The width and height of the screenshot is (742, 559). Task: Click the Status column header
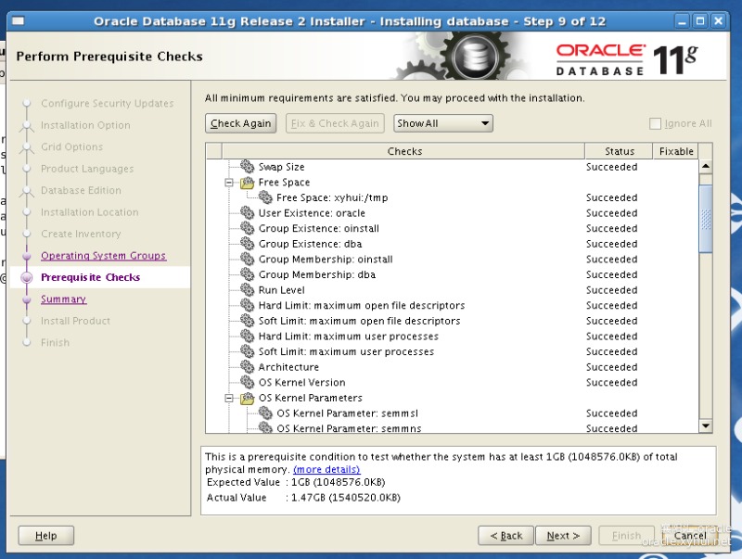[x=619, y=151]
